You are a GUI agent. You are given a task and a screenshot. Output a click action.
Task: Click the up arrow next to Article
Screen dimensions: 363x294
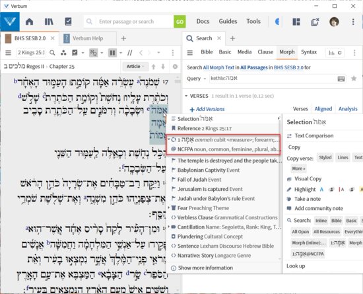153,67
